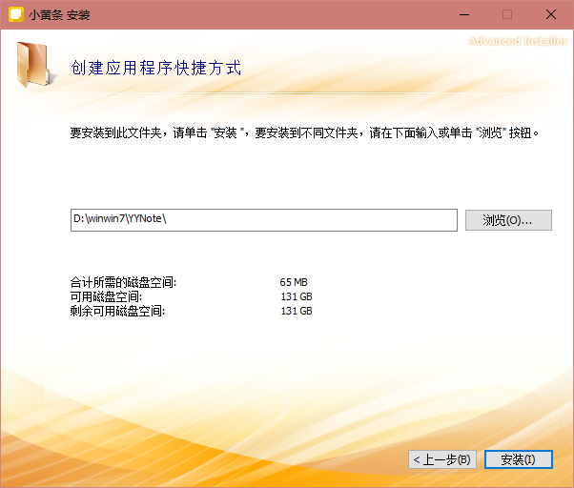Click the 安装(I) install button
The height and width of the screenshot is (488, 574).
coord(519,459)
